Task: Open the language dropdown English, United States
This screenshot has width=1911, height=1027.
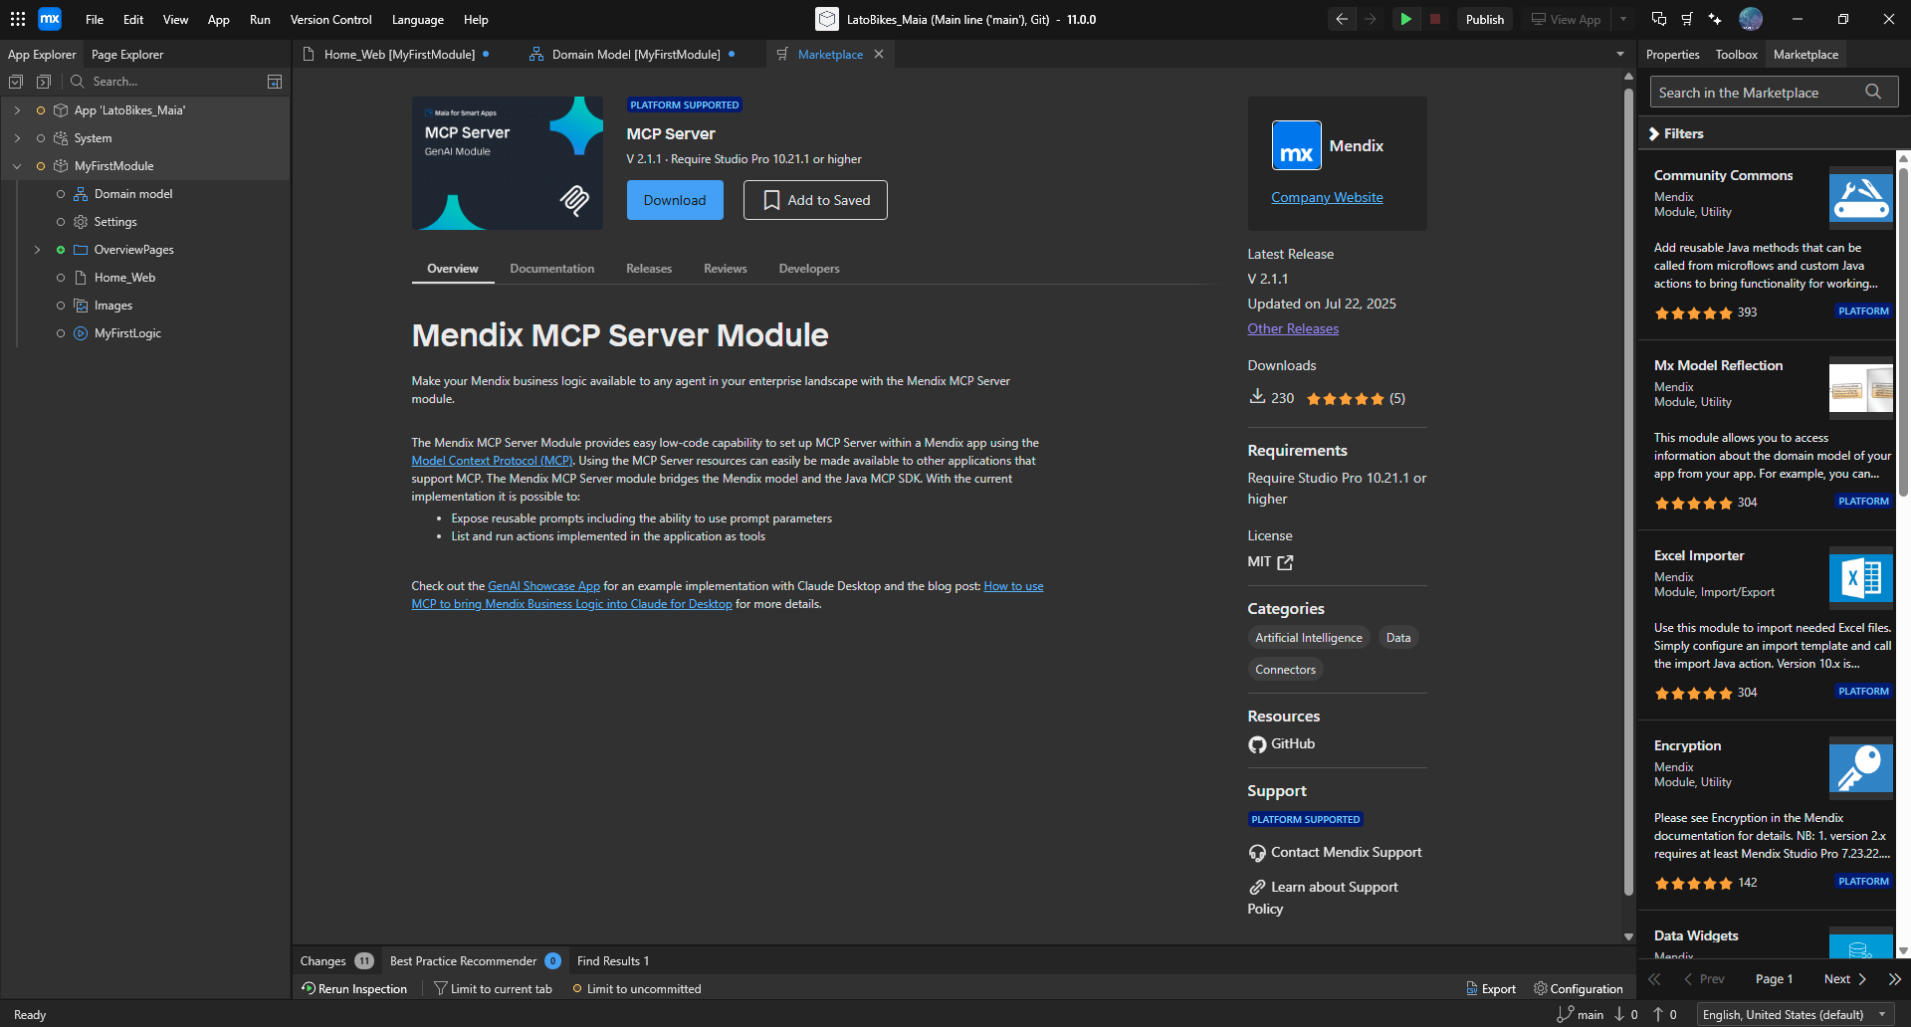Action: tap(1794, 1014)
